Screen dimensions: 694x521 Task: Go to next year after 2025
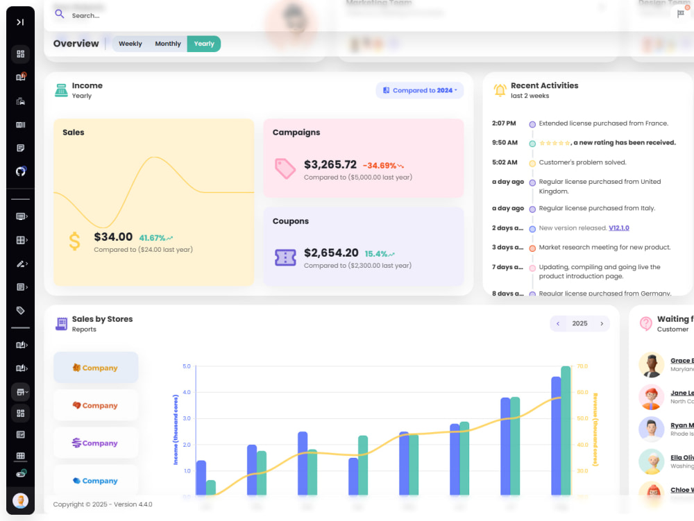(602, 324)
